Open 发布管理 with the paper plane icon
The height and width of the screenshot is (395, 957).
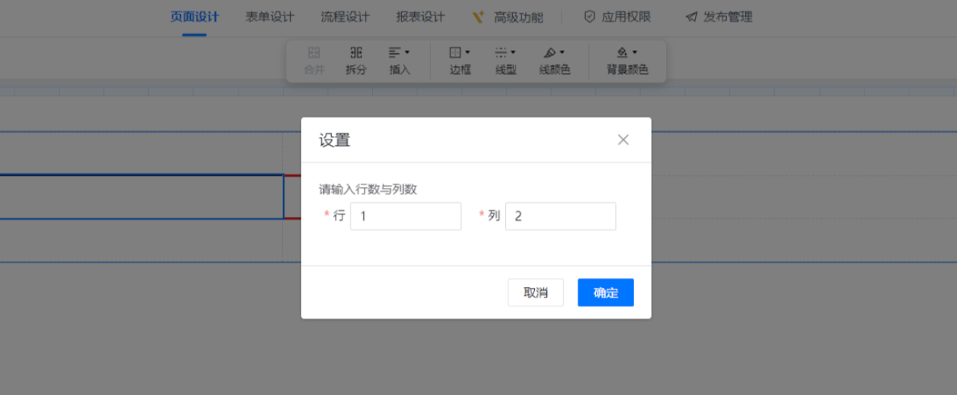point(719,17)
